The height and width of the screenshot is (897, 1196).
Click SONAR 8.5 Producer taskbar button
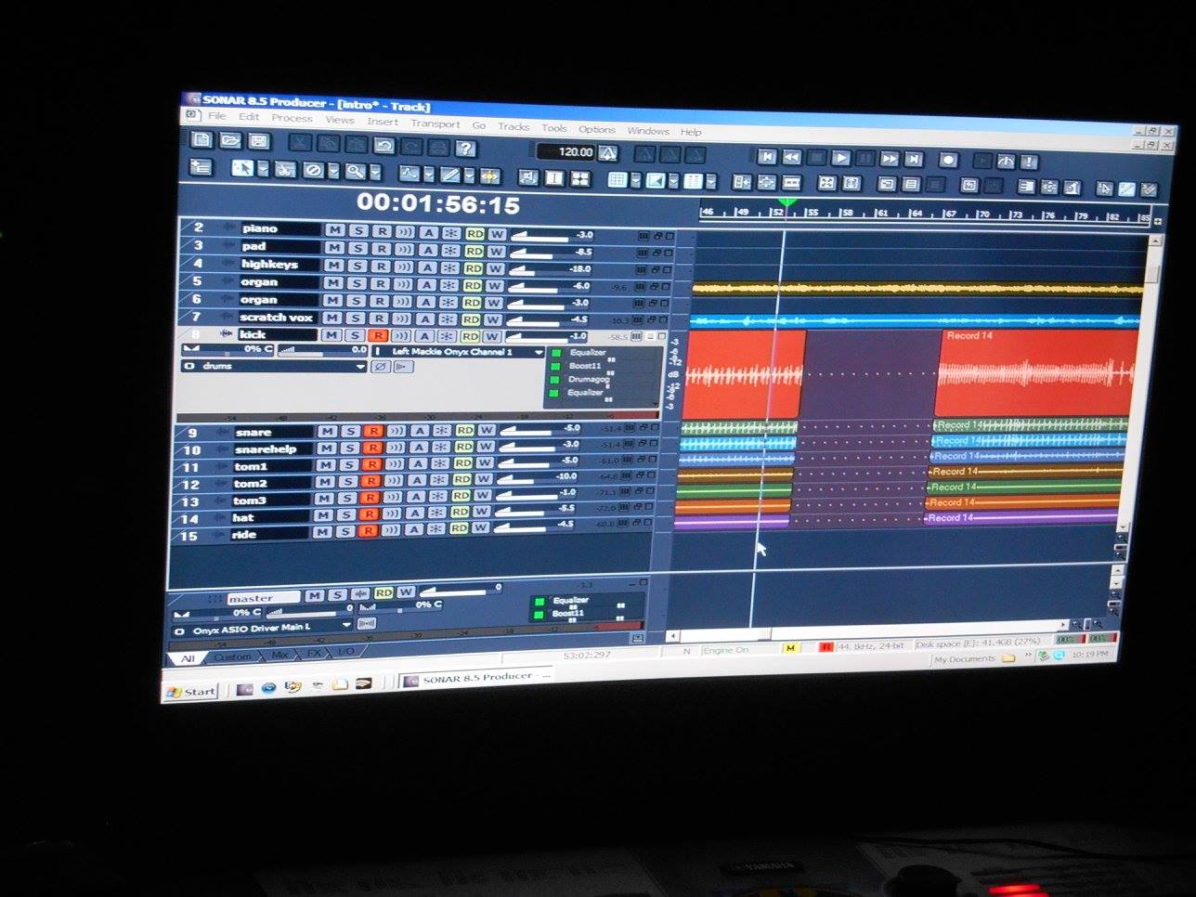(x=477, y=678)
